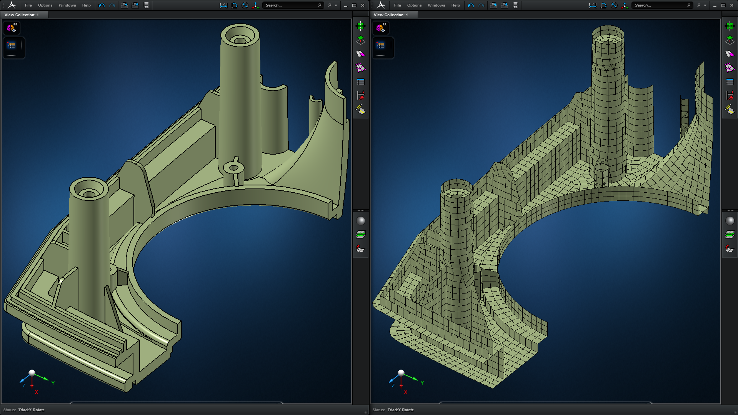The height and width of the screenshot is (415, 738).
Task: Toggle the green grid icon in right sidebar
Action: tap(360, 25)
